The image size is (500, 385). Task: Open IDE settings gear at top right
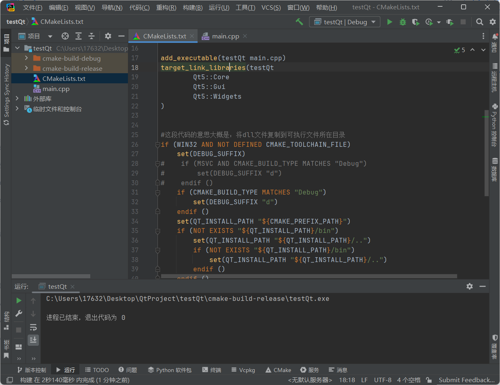tap(492, 22)
